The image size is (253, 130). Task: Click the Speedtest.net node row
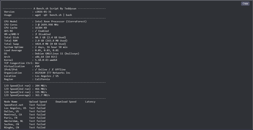tap(25, 105)
